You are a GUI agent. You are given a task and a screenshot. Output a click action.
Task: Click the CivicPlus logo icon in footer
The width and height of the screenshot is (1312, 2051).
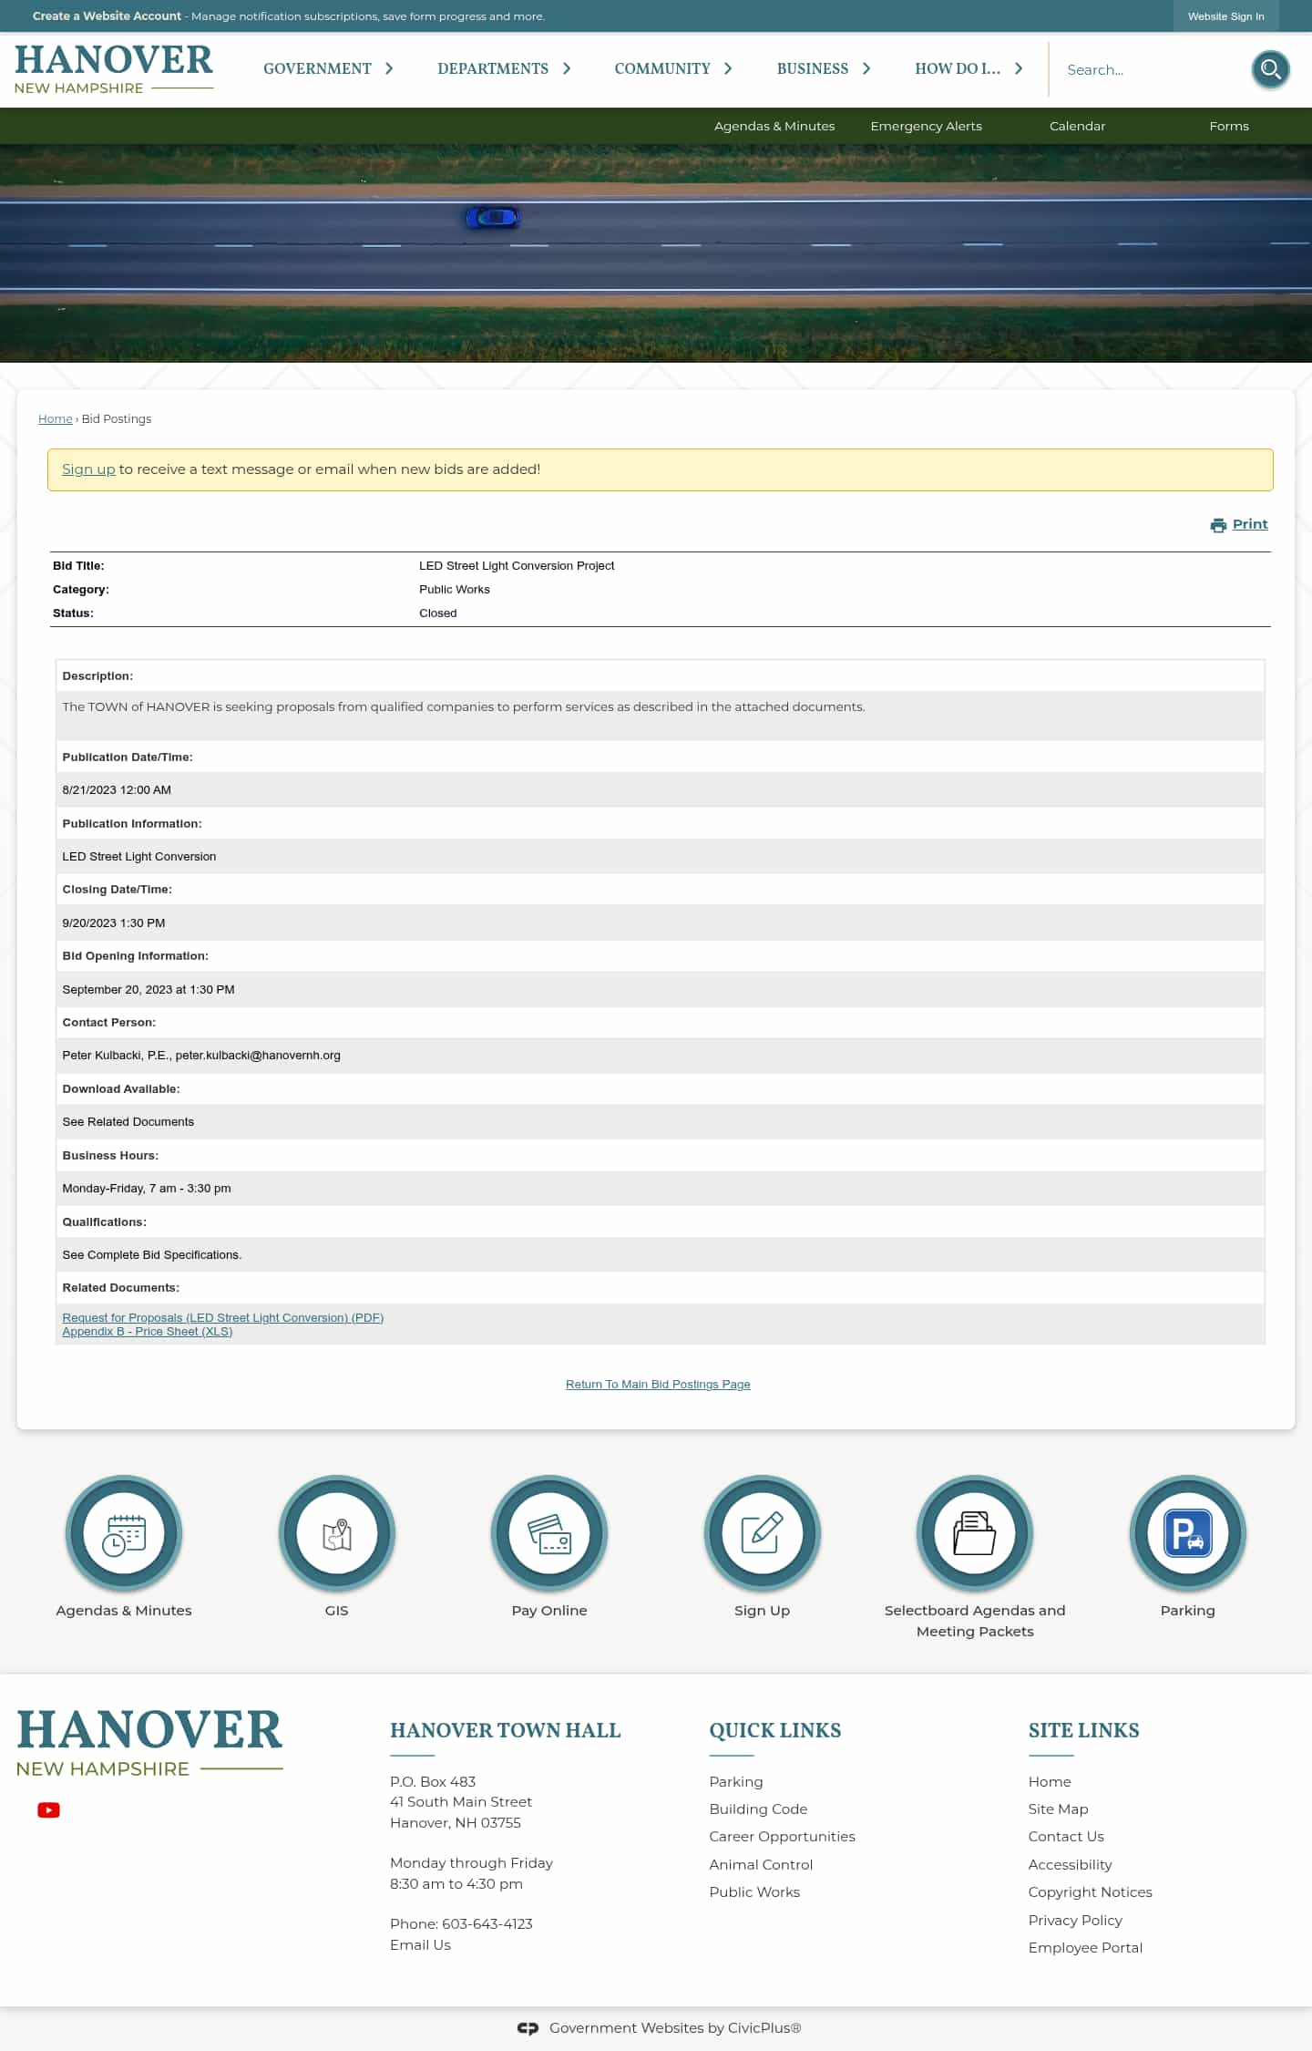528,2028
